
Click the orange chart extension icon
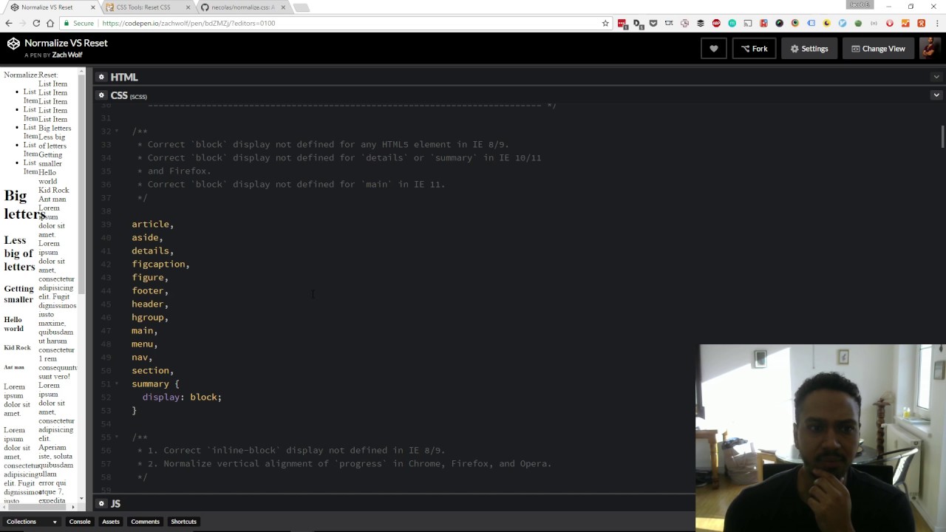(905, 24)
